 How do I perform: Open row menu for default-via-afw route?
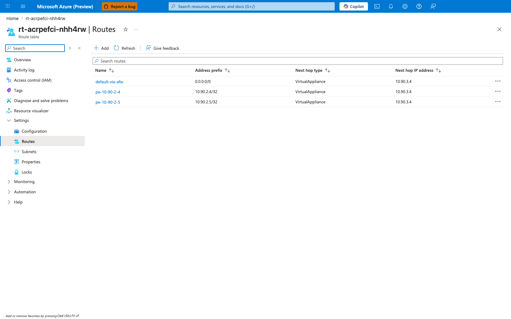498,81
